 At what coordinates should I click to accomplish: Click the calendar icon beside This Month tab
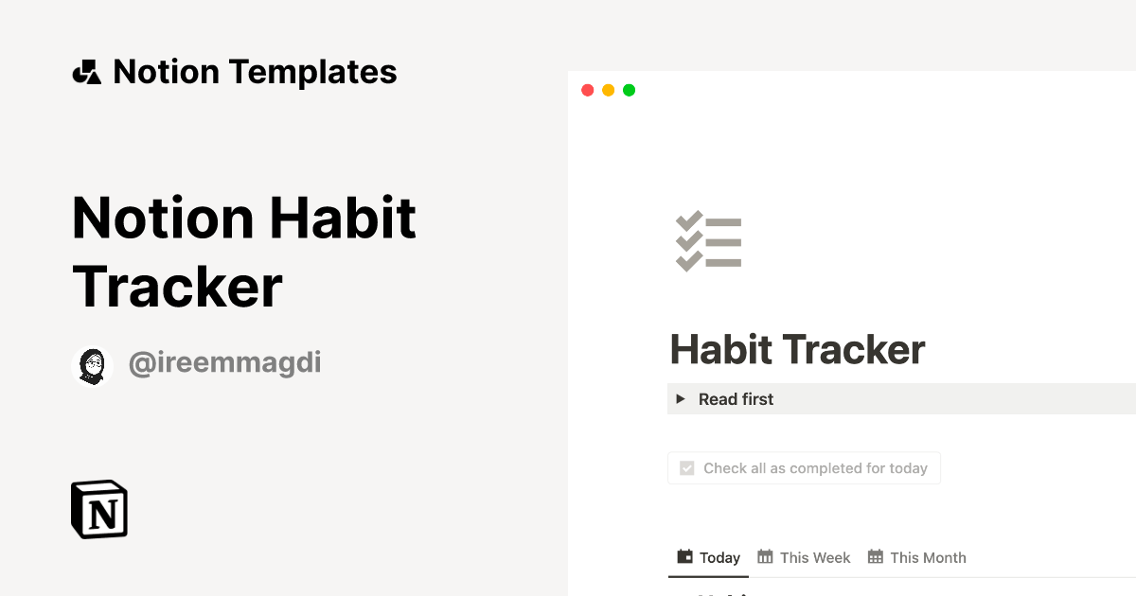[878, 557]
